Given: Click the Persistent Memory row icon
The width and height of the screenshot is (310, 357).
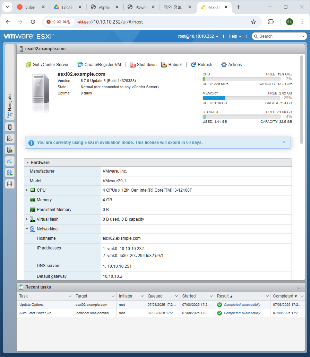Looking at the screenshot, I should (33, 210).
